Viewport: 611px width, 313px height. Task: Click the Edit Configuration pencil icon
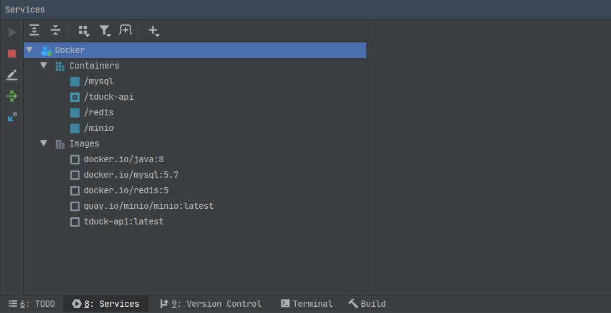tap(12, 75)
